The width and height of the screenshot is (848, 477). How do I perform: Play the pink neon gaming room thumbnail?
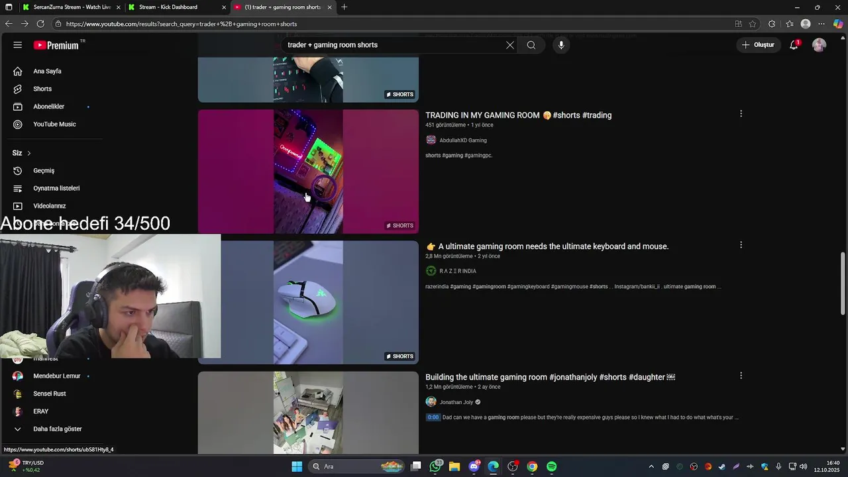[x=308, y=172]
